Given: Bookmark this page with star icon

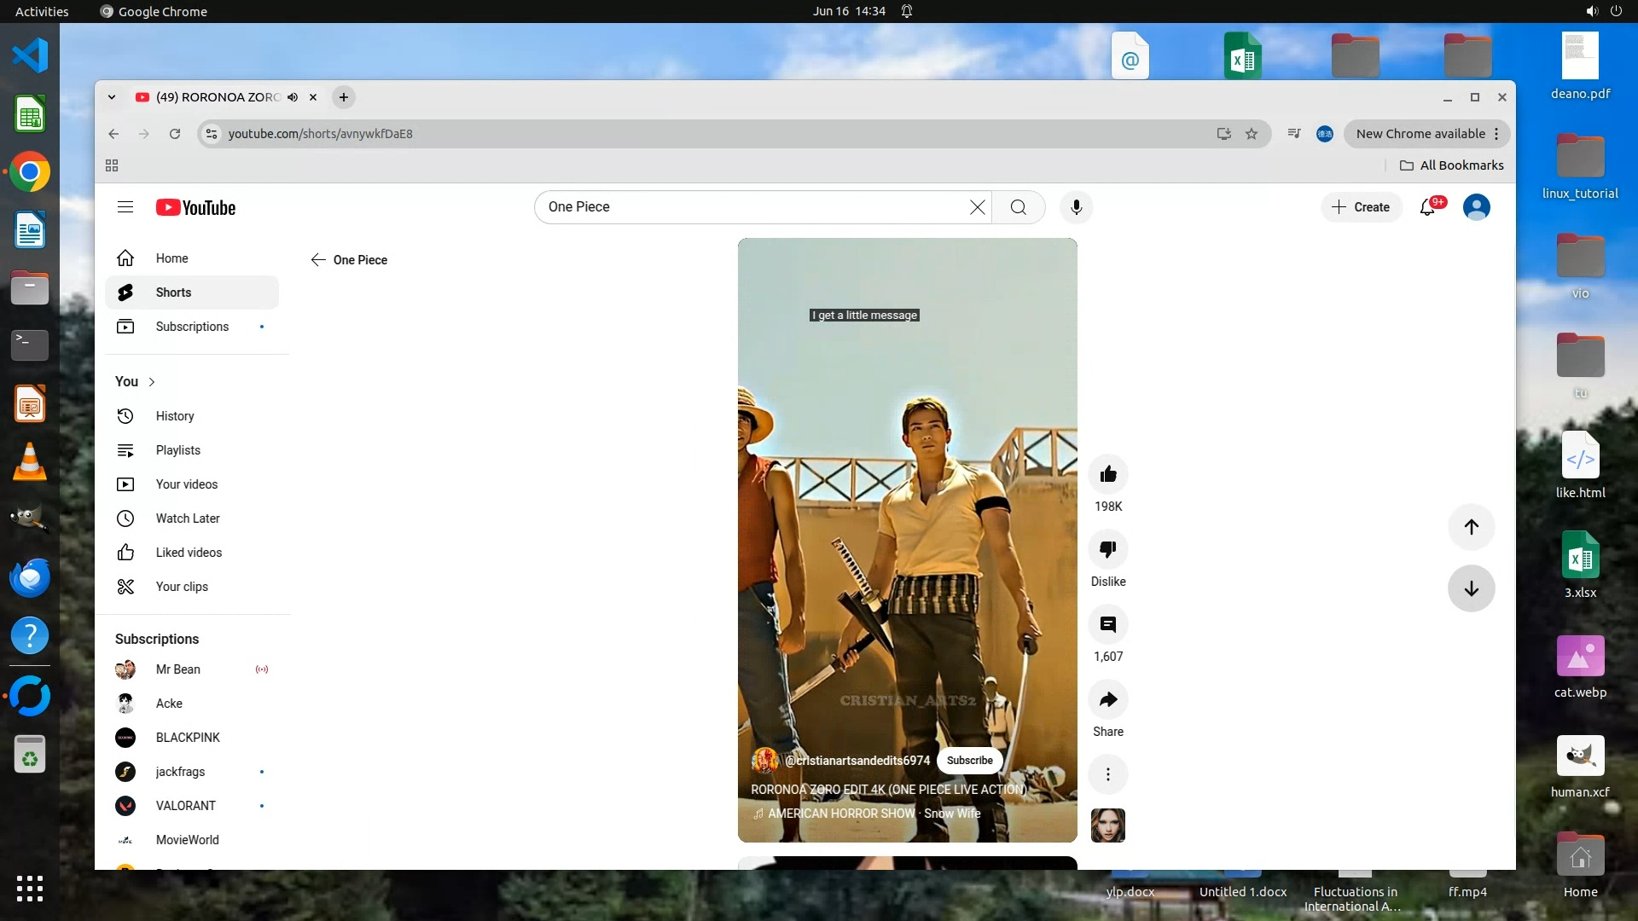Looking at the screenshot, I should 1252,134.
